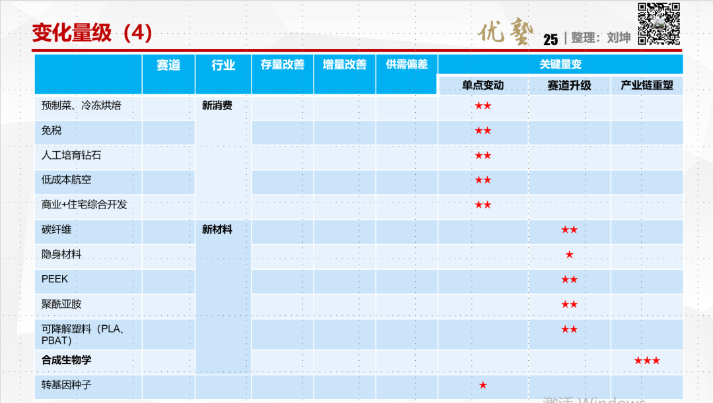Click page number 25 in header

point(550,40)
